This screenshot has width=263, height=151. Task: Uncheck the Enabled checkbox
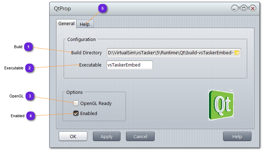76,113
